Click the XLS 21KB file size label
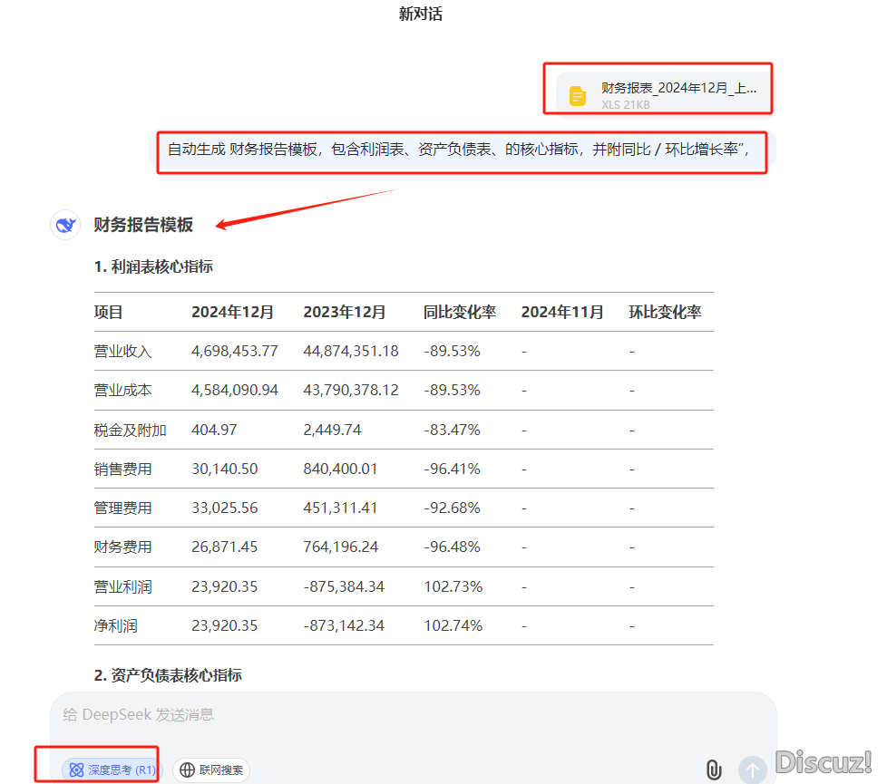The image size is (887, 784). tap(625, 104)
